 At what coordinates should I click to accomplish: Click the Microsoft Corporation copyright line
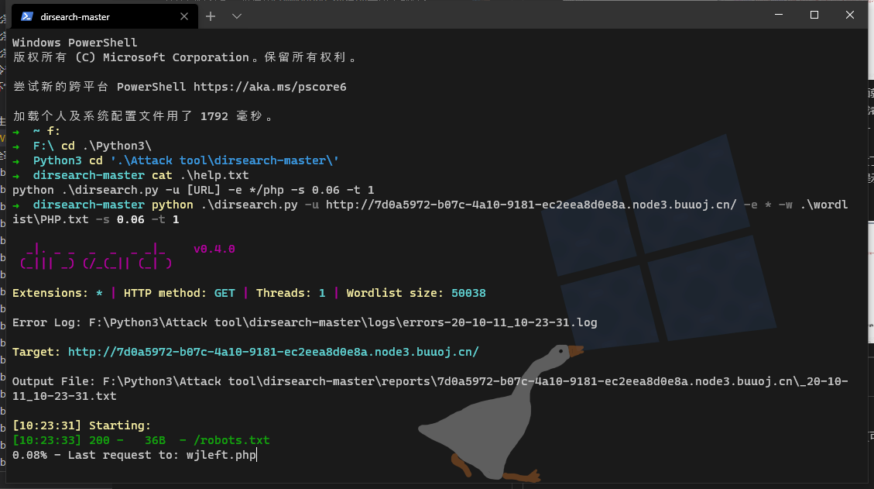pos(184,57)
